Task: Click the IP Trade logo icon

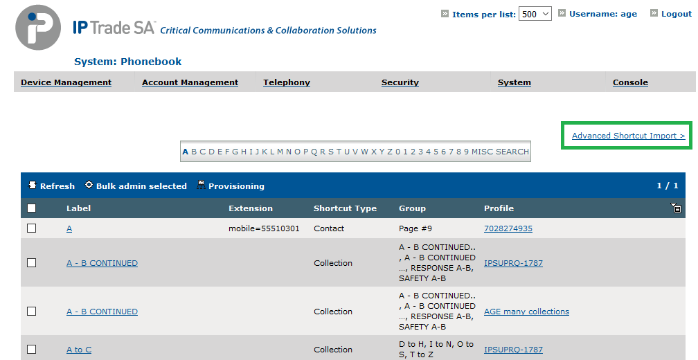Action: pyautogui.click(x=38, y=28)
